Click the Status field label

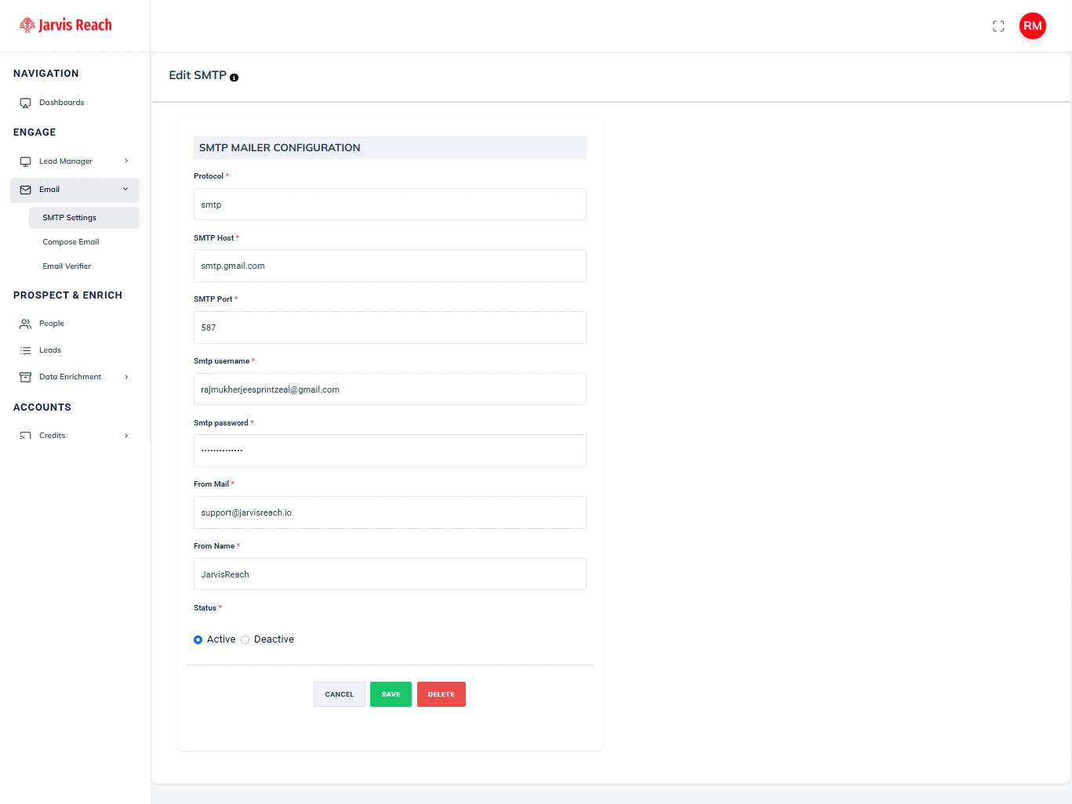click(205, 608)
